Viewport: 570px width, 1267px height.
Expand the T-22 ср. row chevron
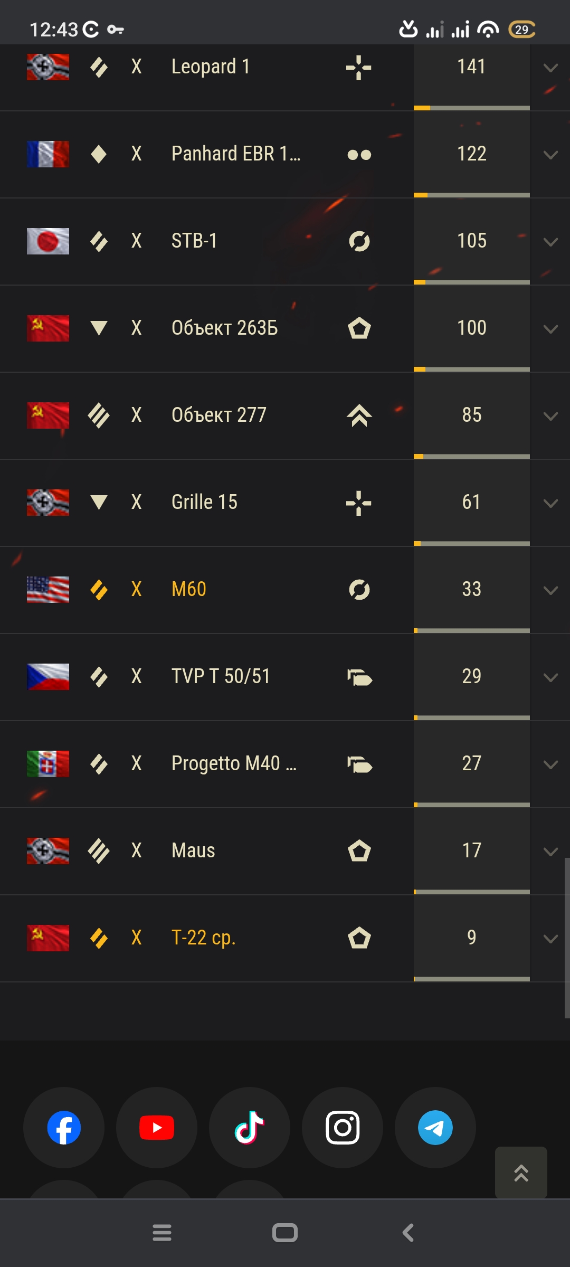[x=550, y=939]
